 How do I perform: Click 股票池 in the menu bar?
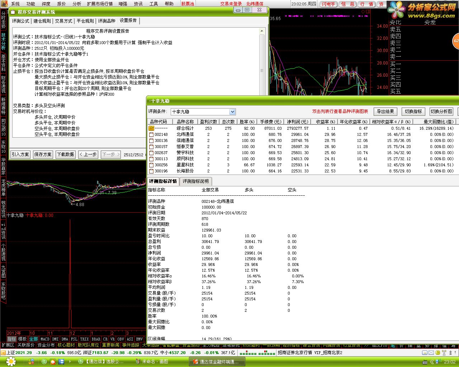coord(188,4)
